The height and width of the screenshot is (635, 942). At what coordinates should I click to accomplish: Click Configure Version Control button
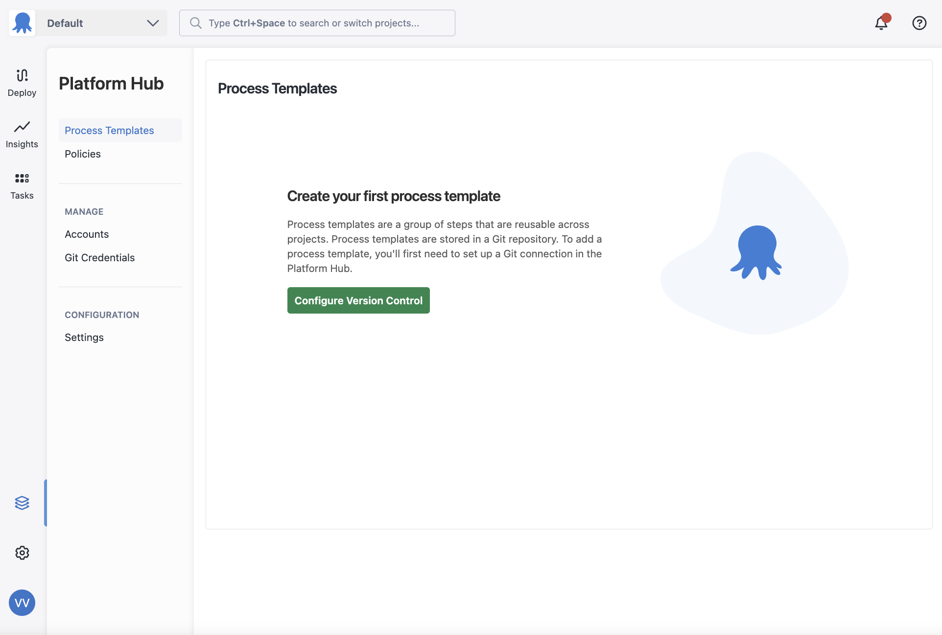[358, 300]
